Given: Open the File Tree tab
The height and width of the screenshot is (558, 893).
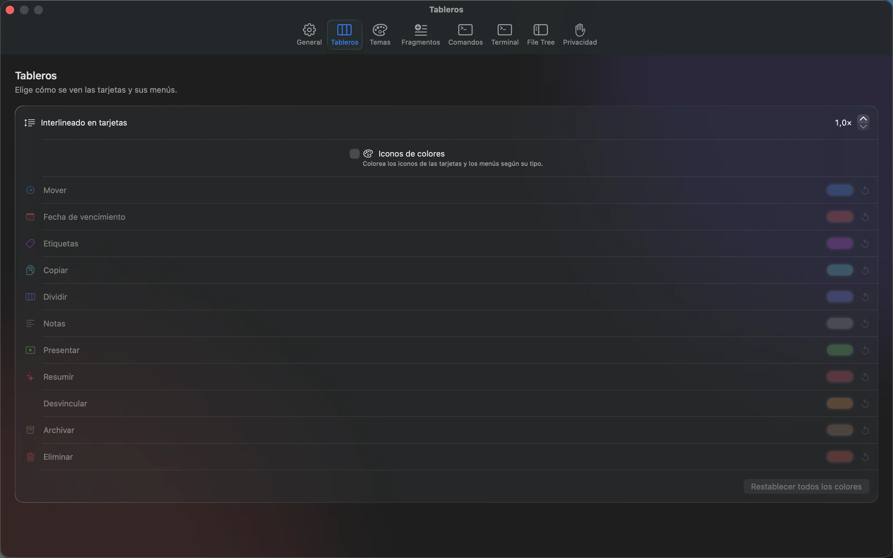Looking at the screenshot, I should (x=540, y=35).
